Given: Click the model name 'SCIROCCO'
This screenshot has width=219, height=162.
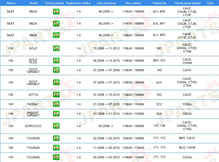Looking at the screenshot, I should click(33, 126).
